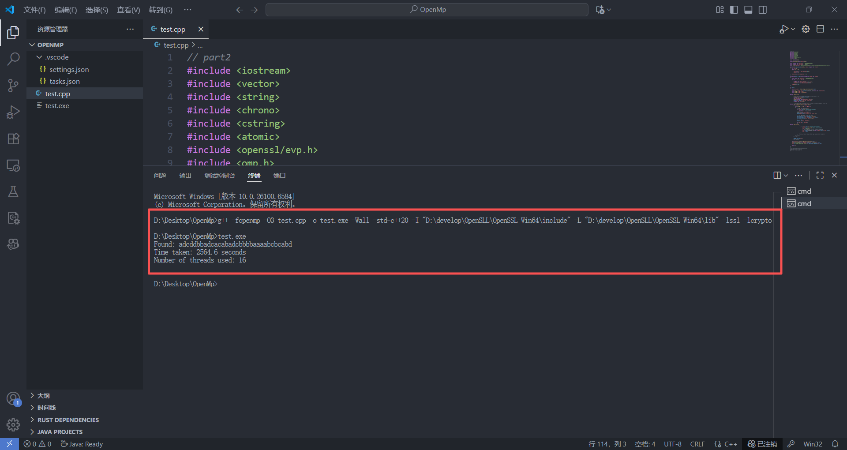This screenshot has width=847, height=450.
Task: Click the errors and warnings counter
Action: pos(37,444)
